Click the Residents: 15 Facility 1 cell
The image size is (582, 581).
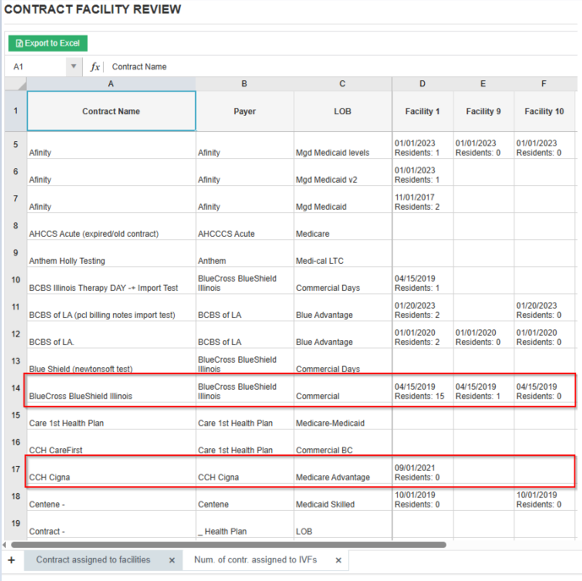[x=422, y=388]
